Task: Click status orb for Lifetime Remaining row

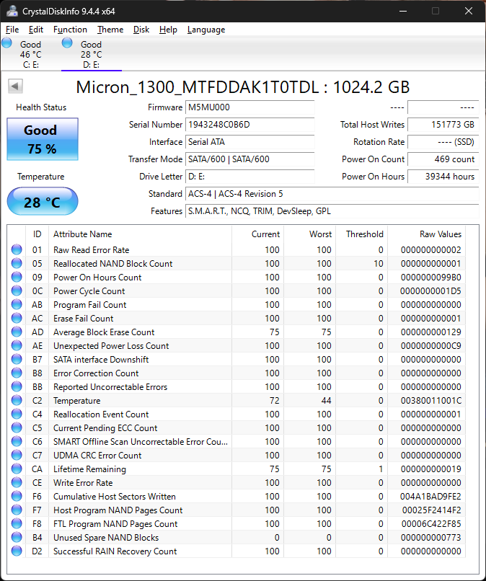Action: click(x=17, y=469)
